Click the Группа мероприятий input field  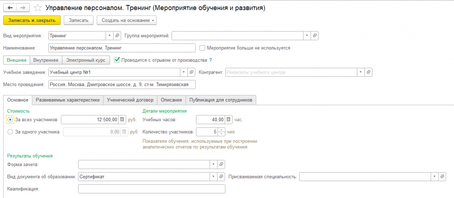[x=238, y=36]
